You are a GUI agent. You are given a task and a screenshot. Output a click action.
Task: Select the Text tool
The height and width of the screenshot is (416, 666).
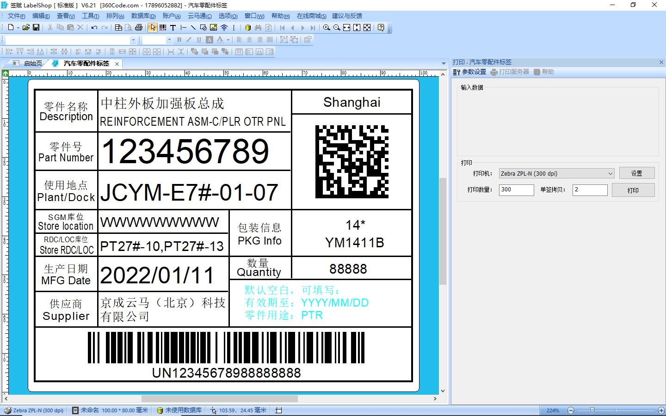coord(173,28)
